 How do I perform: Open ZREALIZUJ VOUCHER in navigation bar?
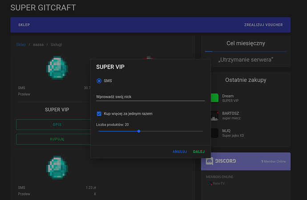(263, 25)
